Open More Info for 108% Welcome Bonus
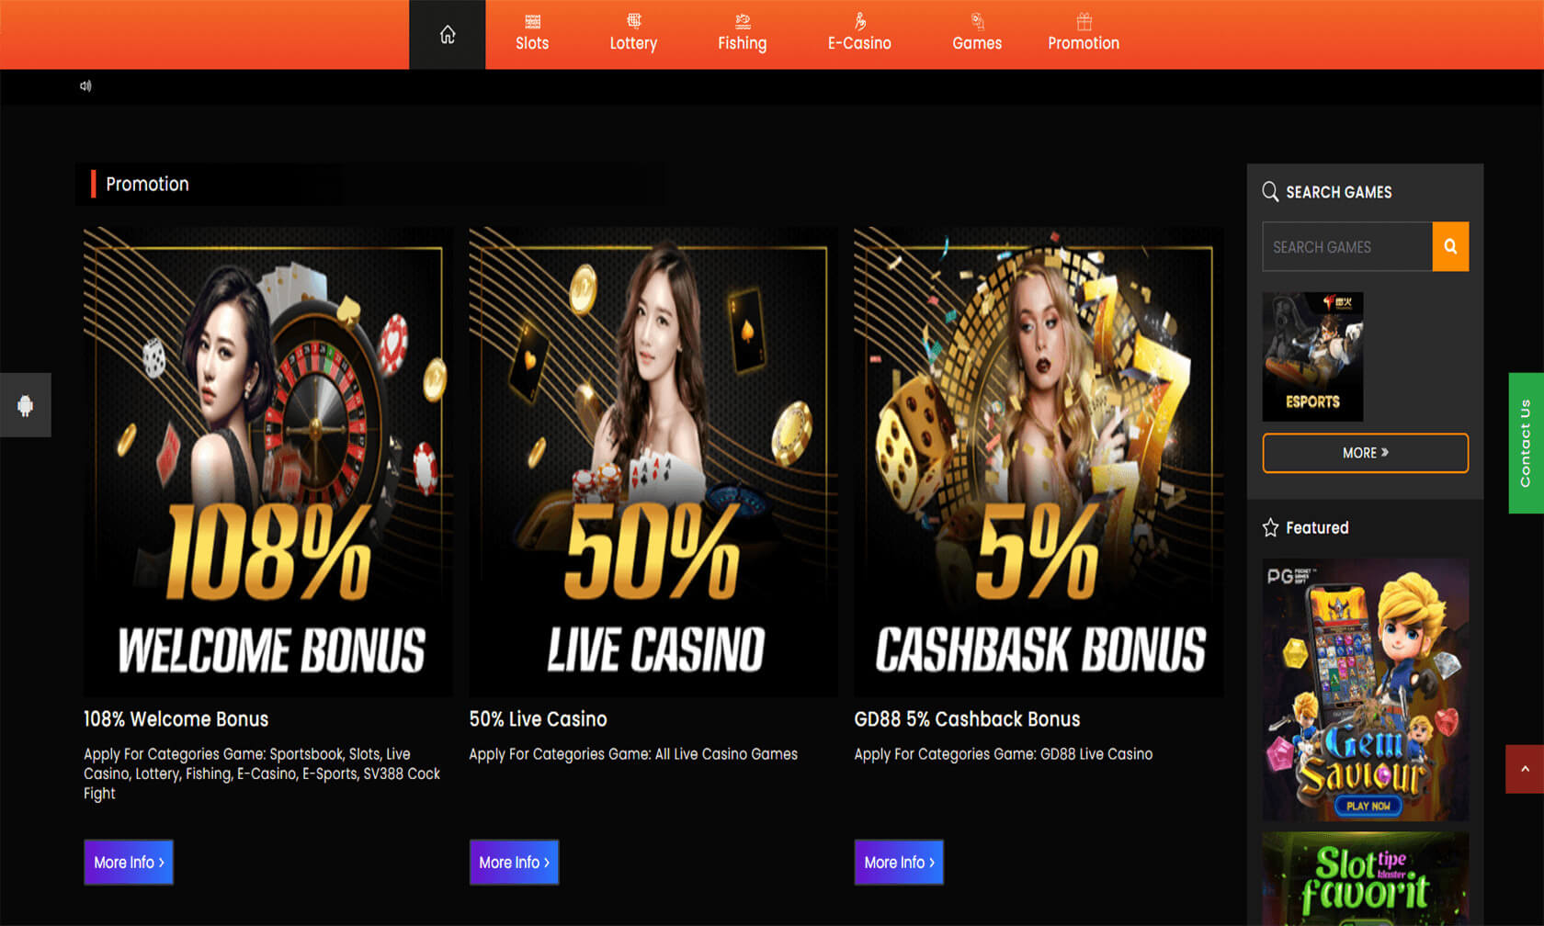 point(129,863)
